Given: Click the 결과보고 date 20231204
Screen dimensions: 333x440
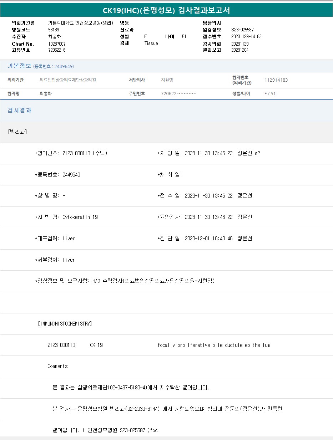Looking at the screenshot, I should (x=240, y=50).
